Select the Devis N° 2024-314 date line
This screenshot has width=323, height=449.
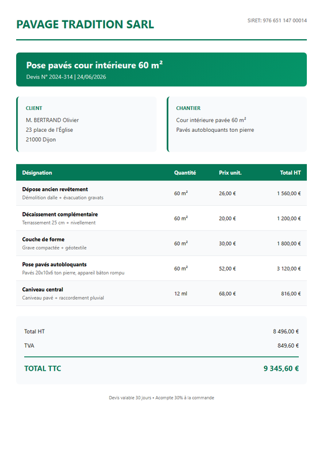click(66, 77)
